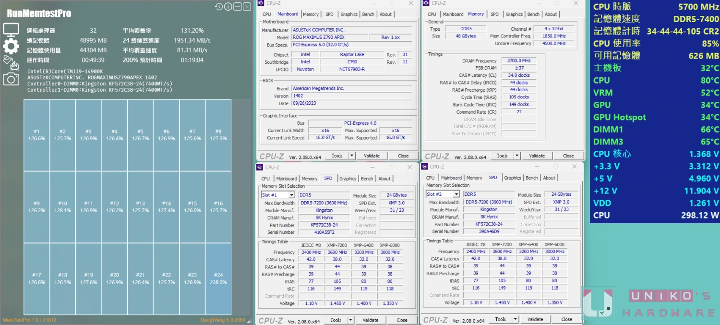Open About tab in the Slot #2 SPD window

coord(549,178)
